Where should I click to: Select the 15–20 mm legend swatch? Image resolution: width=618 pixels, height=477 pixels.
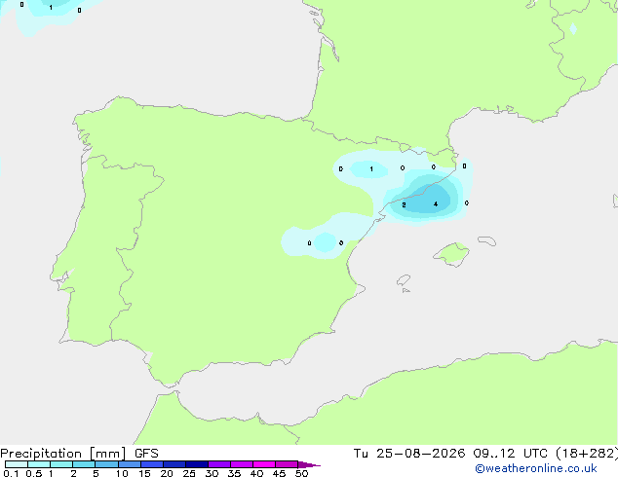tap(152, 464)
